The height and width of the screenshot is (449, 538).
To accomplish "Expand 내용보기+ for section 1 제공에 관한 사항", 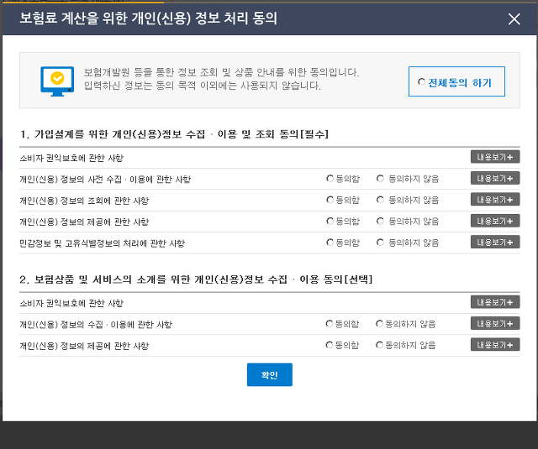I will pyautogui.click(x=495, y=221).
